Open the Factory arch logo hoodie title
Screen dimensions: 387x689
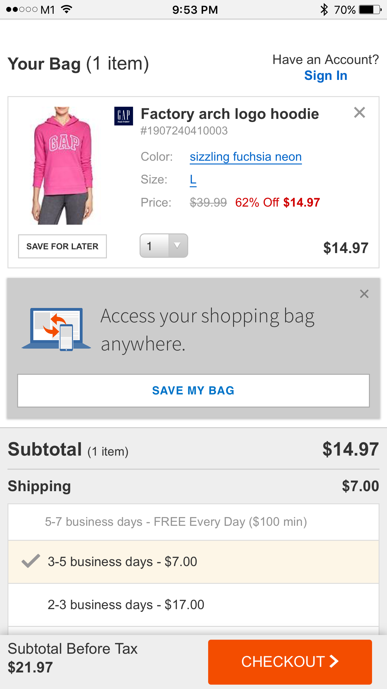230,114
